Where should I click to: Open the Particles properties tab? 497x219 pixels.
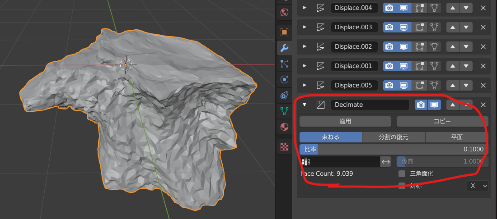click(x=284, y=64)
